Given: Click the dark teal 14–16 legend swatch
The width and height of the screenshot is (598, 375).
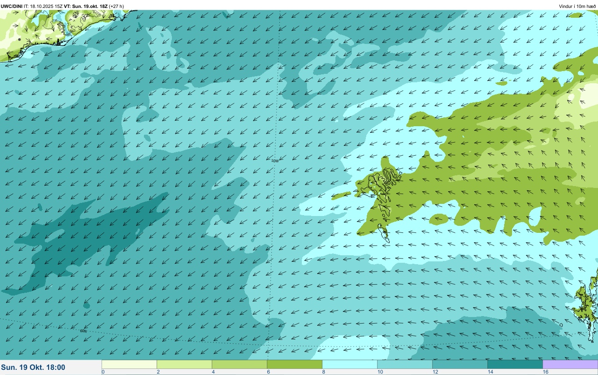Looking at the screenshot, I should (x=515, y=364).
